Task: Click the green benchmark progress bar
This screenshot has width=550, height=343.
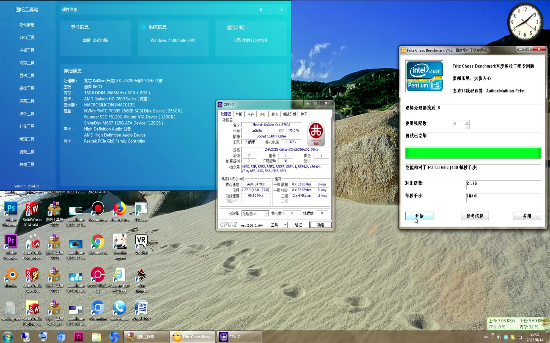Action: click(473, 153)
